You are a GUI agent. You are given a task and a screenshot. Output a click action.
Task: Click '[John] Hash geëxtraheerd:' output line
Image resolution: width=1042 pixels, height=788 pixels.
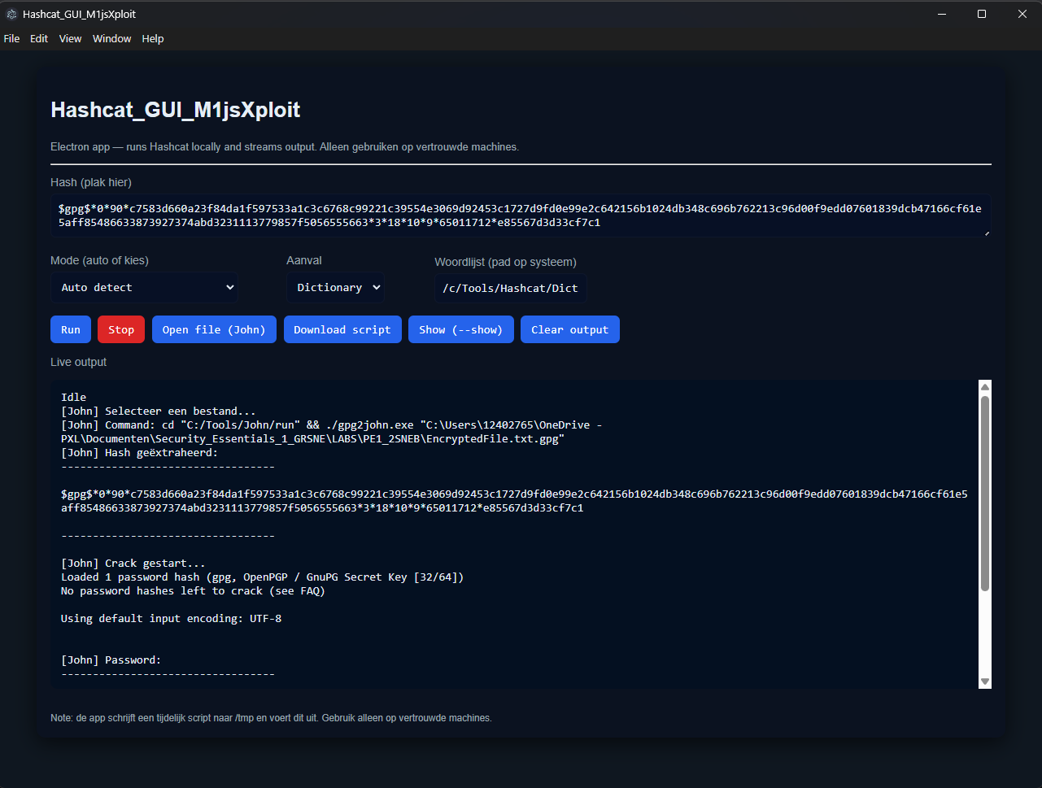[x=140, y=452]
